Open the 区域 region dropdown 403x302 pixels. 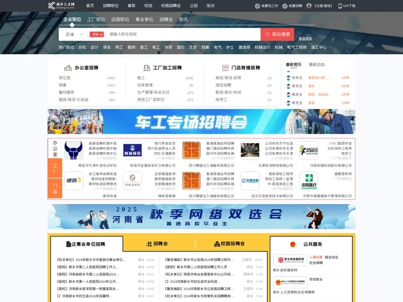click(74, 35)
